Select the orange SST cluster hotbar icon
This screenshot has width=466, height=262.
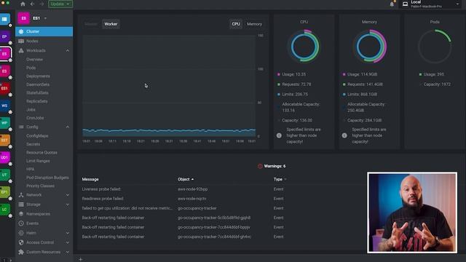(4, 140)
